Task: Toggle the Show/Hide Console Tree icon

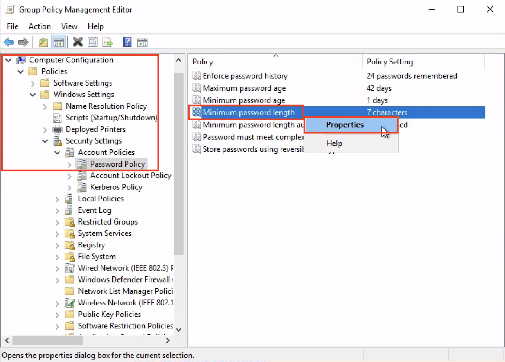Action: pyautogui.click(x=59, y=42)
